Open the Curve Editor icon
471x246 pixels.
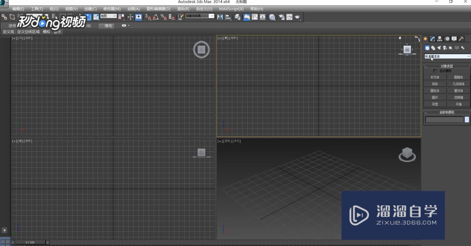click(x=255, y=17)
